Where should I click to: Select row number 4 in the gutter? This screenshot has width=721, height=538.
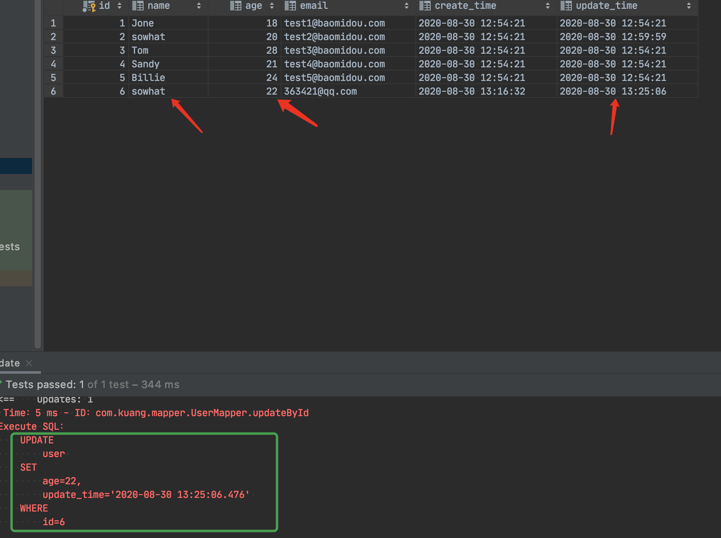point(53,64)
